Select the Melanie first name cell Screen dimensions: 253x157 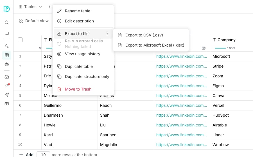[x=69, y=96]
